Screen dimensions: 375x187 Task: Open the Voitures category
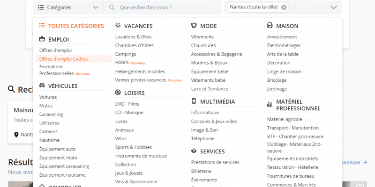tap(48, 97)
